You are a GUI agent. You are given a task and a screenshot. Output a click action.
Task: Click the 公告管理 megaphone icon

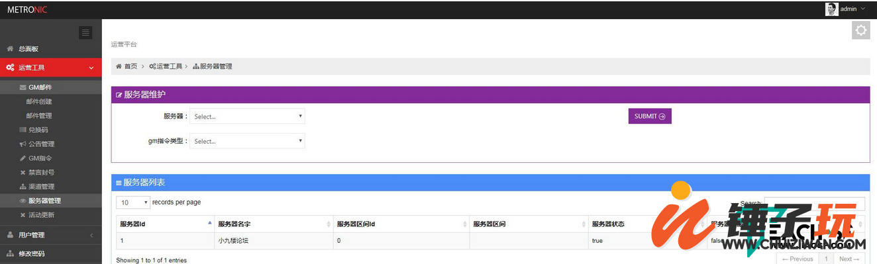(23, 144)
